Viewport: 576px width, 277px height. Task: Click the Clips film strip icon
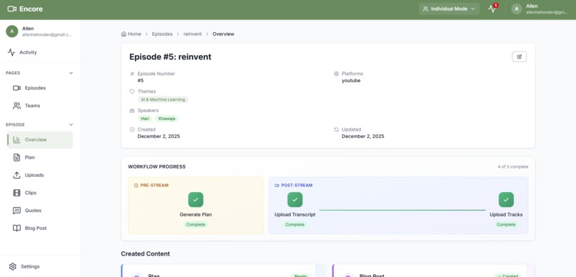(16, 193)
